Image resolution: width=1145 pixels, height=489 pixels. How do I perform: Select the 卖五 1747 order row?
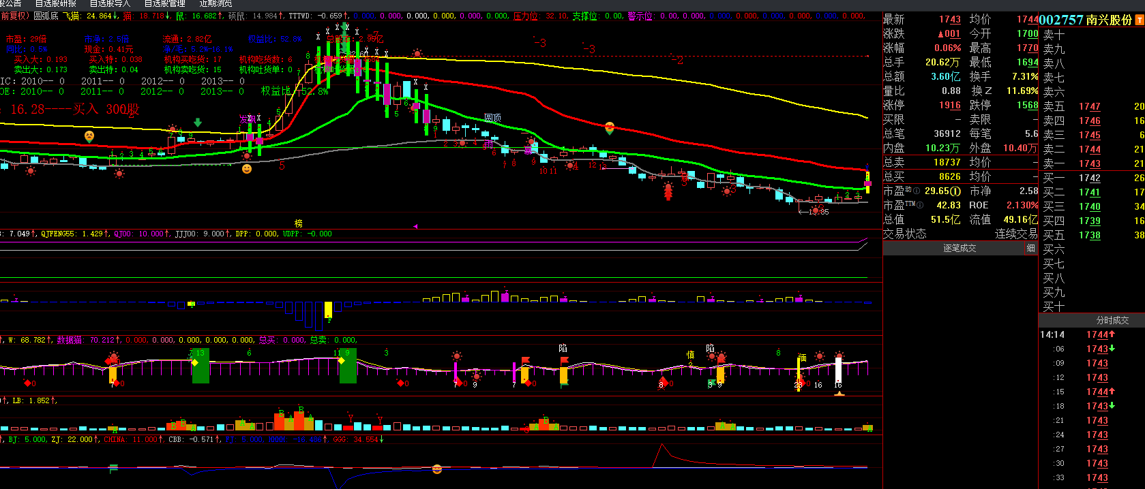(x=1093, y=106)
